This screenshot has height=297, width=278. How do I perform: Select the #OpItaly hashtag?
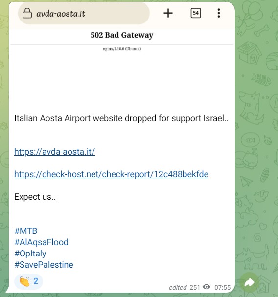[x=30, y=254]
